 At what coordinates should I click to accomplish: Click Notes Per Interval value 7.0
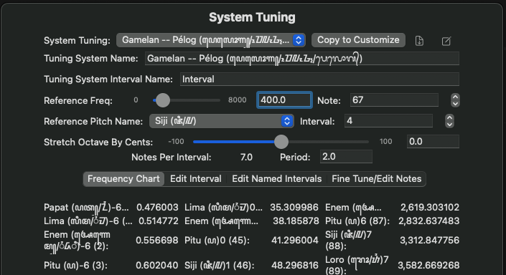click(x=246, y=157)
